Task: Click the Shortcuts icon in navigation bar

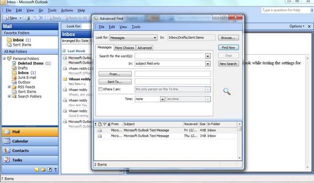Action: coord(50,169)
